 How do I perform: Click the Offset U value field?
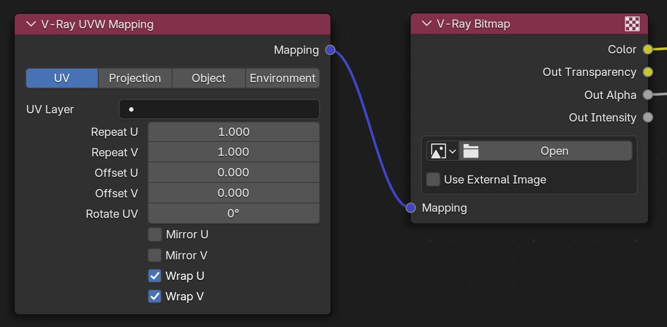click(x=234, y=173)
